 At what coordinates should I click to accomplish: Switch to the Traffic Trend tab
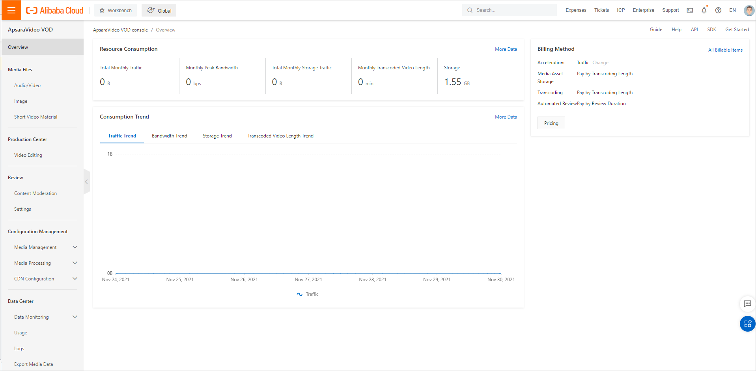click(x=122, y=136)
